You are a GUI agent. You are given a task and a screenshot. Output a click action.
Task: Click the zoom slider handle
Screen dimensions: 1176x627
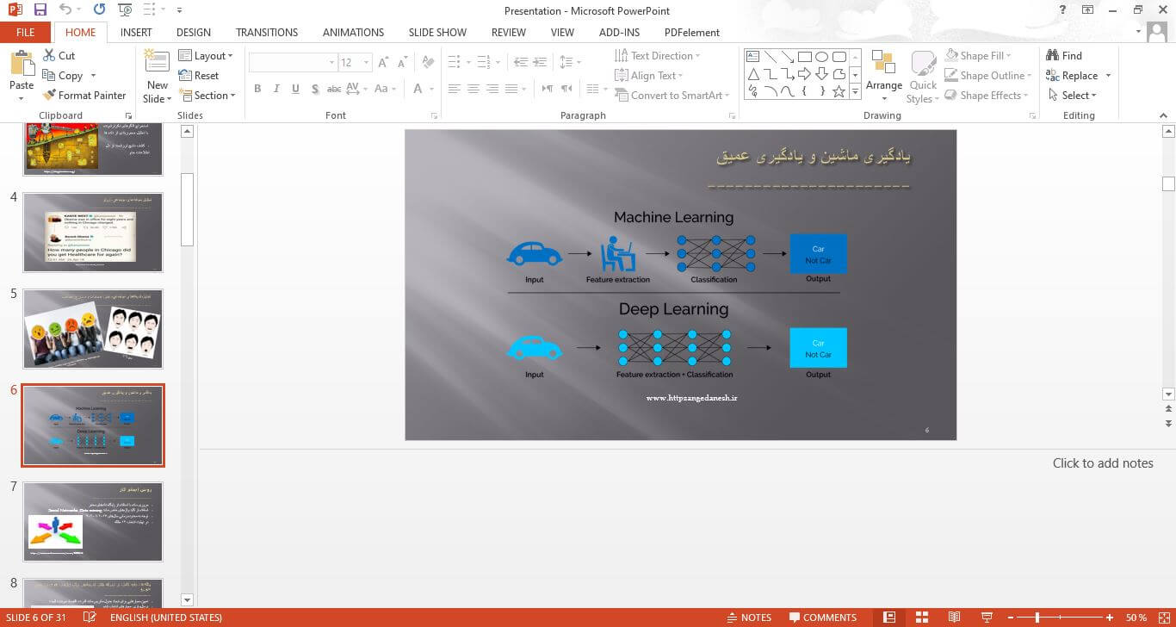(x=1037, y=618)
